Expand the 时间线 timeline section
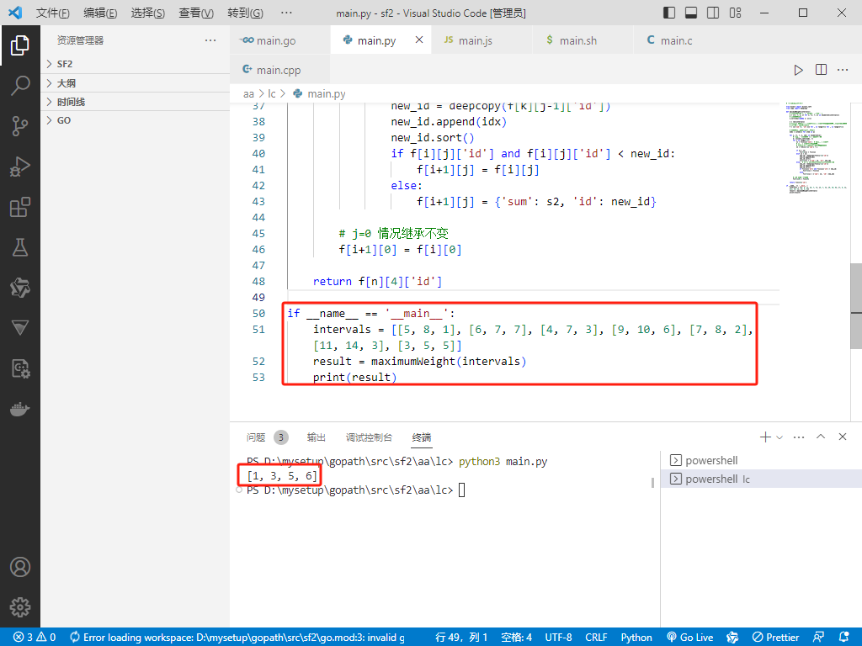862x646 pixels. point(136,102)
